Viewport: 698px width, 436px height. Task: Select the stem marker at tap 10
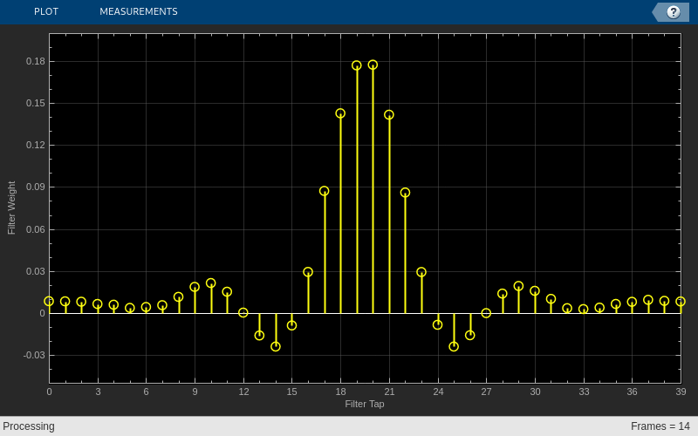[x=211, y=283]
